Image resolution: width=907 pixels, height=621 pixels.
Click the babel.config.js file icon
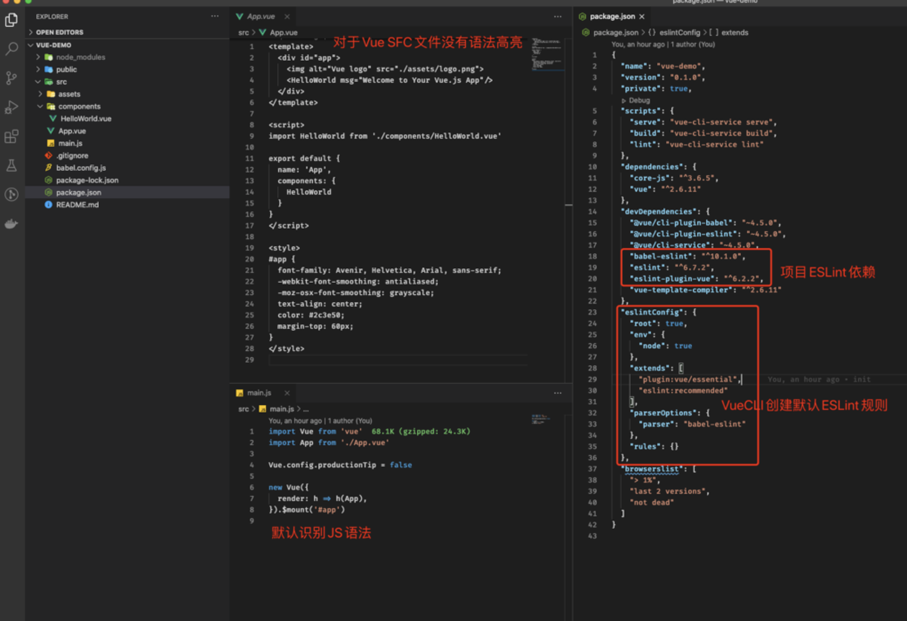point(48,168)
